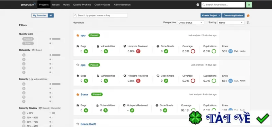
Task: Click Hotspots Reviewed E rating of first app
Action: point(138,51)
